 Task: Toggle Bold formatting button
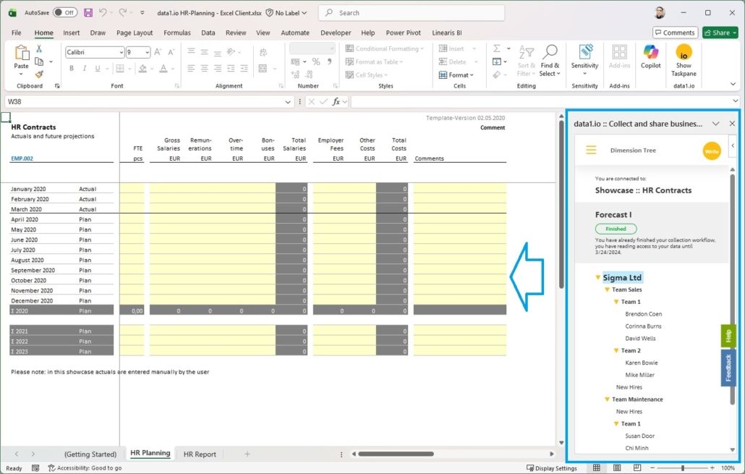72,68
